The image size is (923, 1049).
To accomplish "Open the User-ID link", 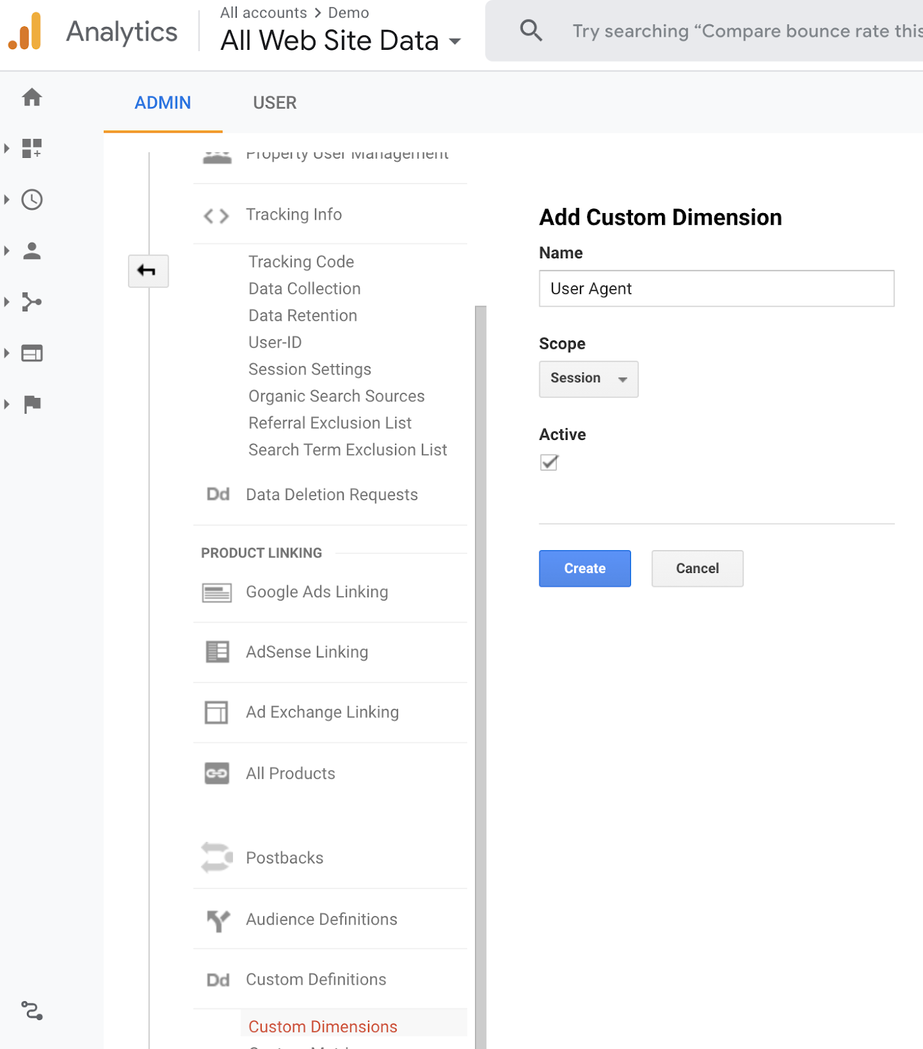I will [x=275, y=342].
